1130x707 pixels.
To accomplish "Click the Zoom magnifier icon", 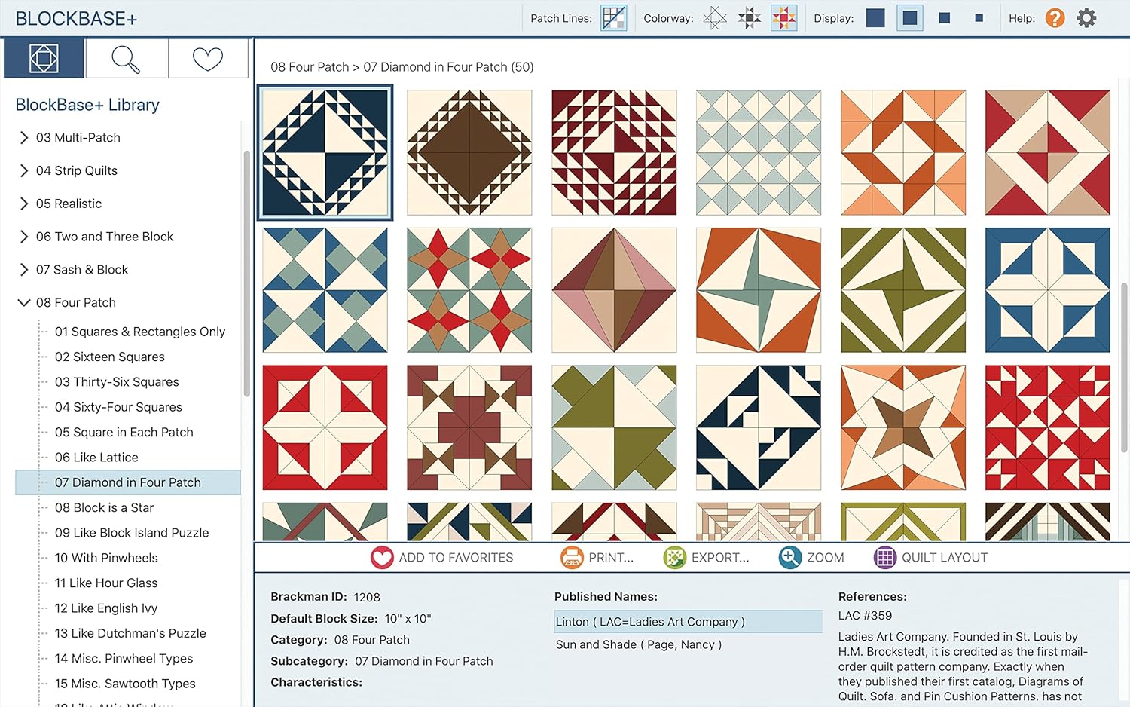I will click(x=789, y=558).
